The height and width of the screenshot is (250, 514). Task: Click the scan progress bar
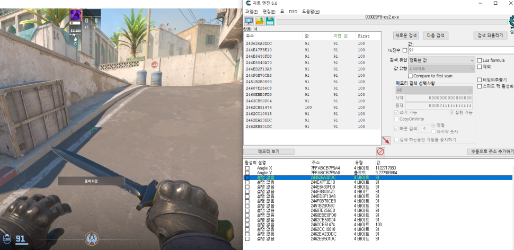click(392, 22)
